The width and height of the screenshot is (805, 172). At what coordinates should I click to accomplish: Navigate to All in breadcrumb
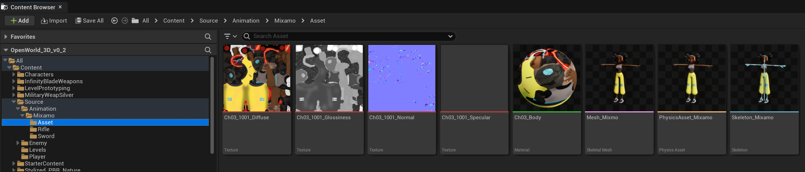point(146,21)
